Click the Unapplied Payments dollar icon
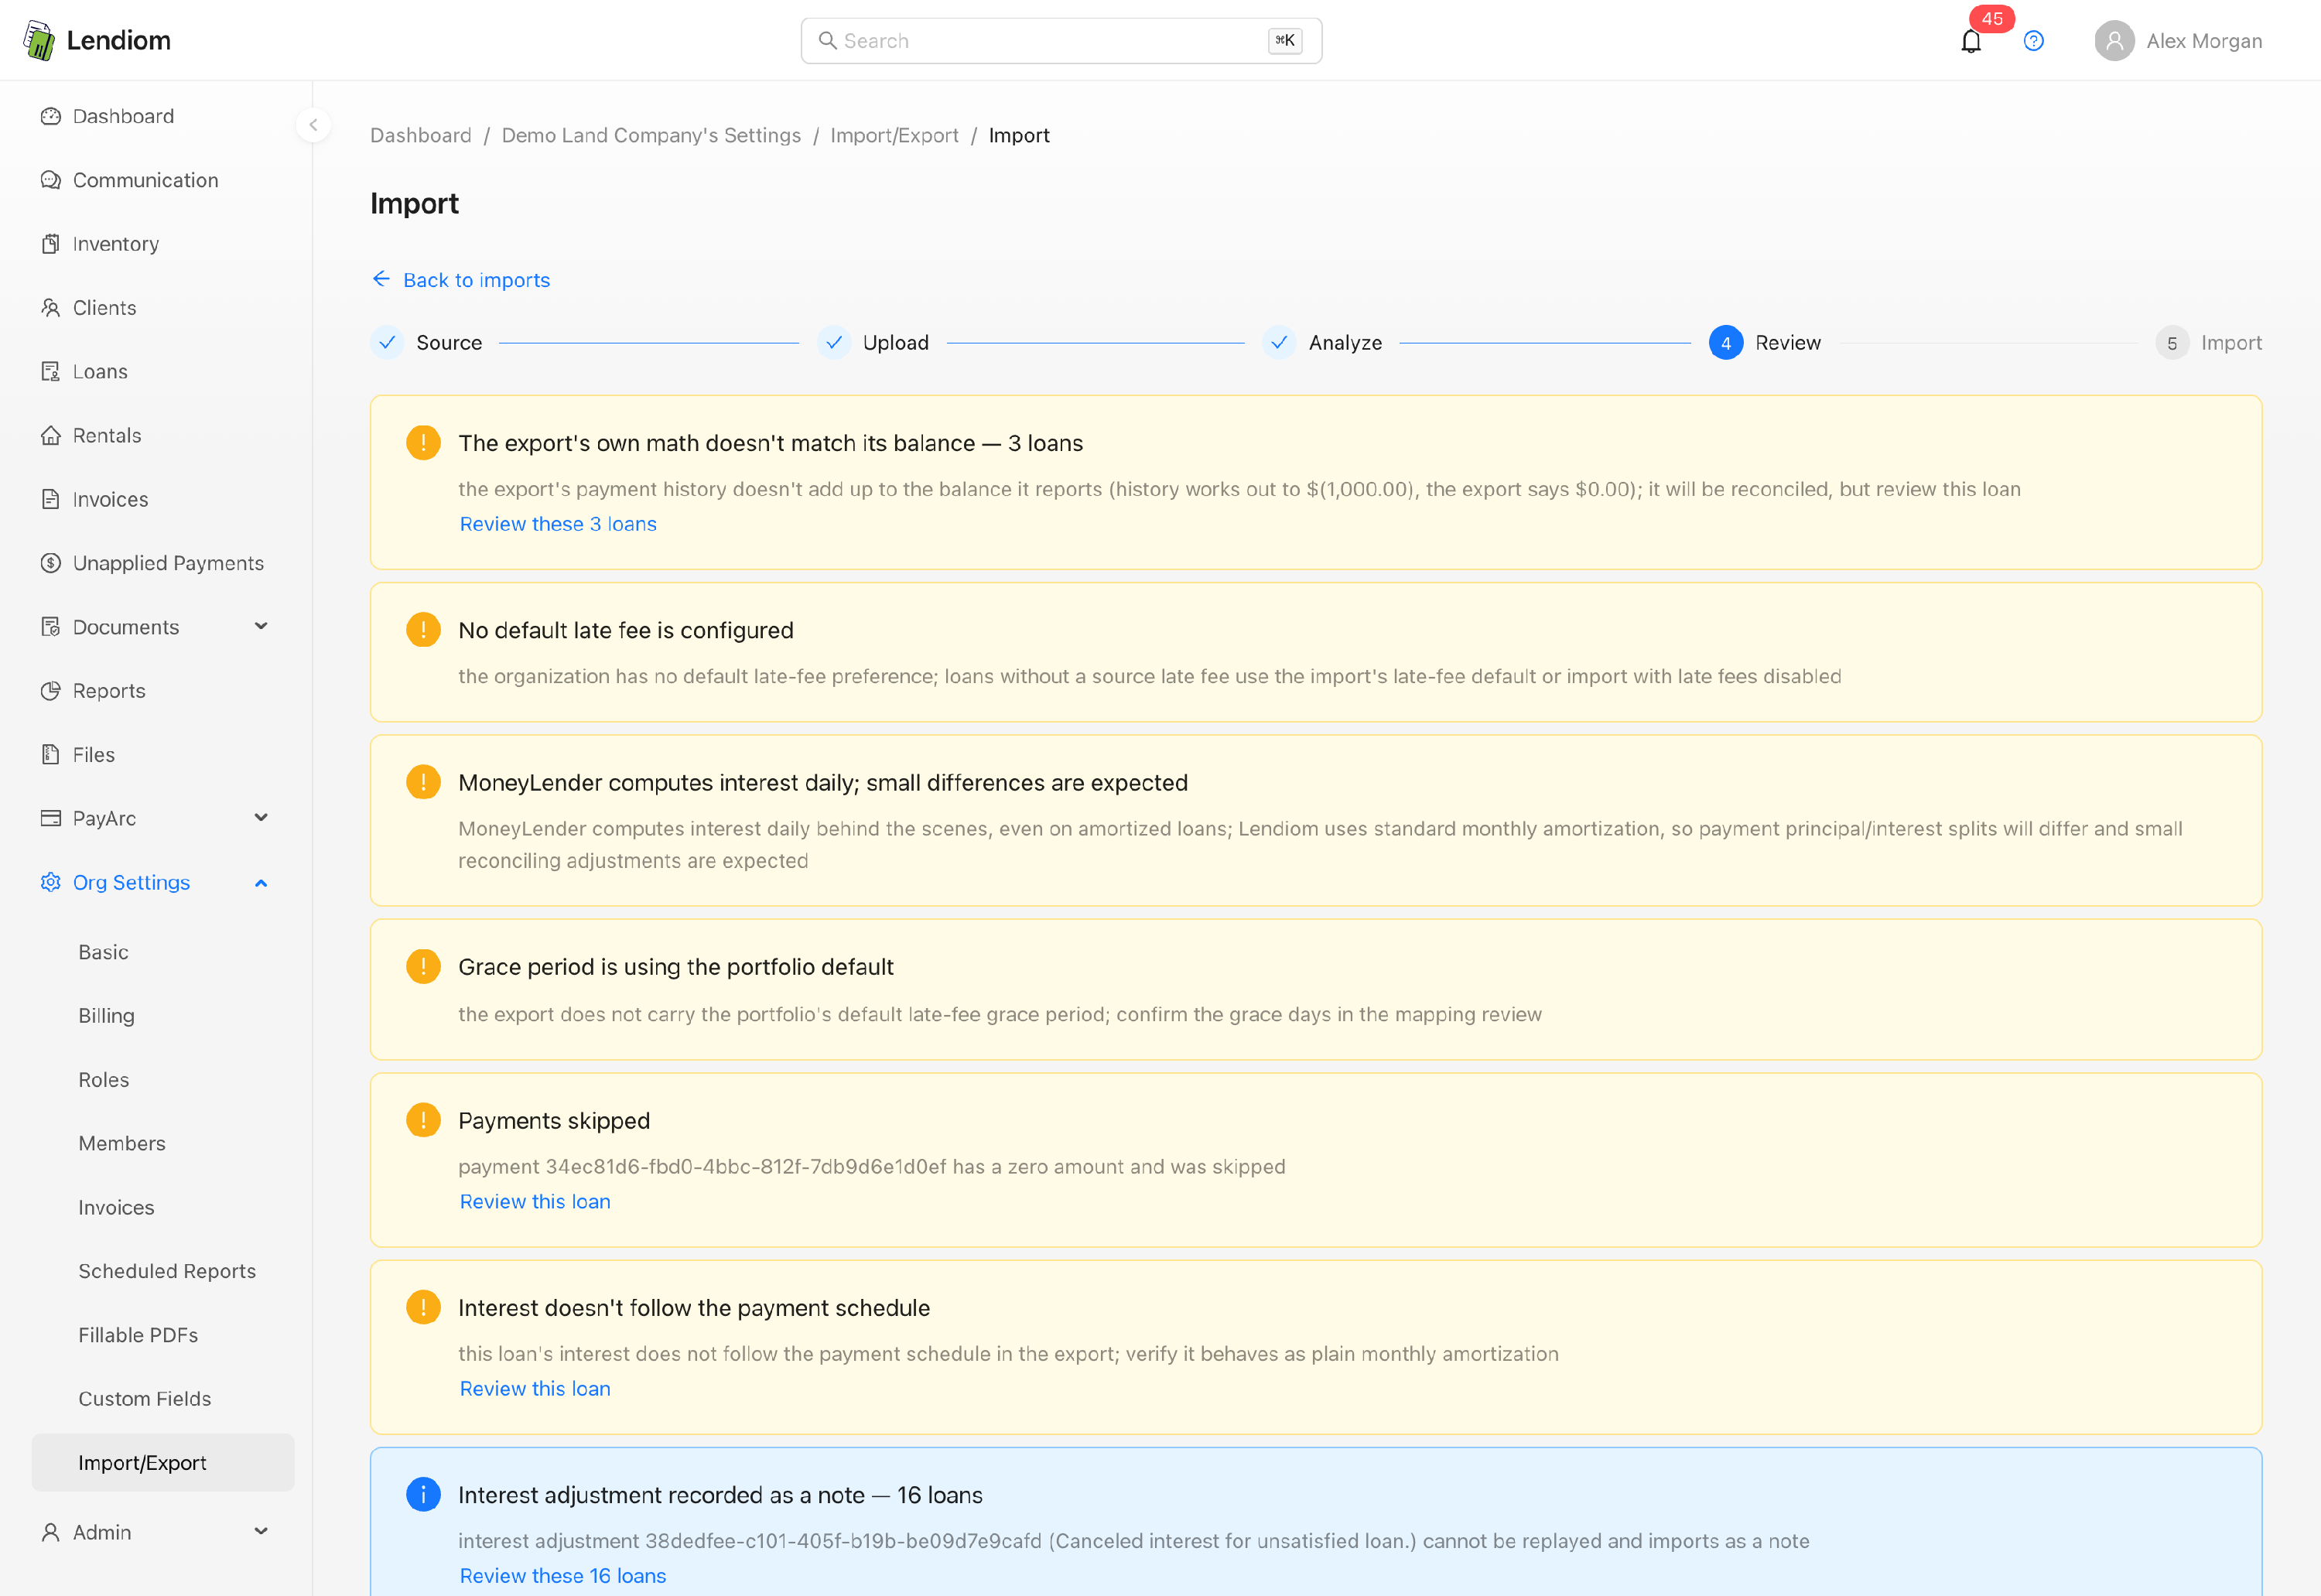This screenshot has width=2321, height=1596. click(50, 563)
